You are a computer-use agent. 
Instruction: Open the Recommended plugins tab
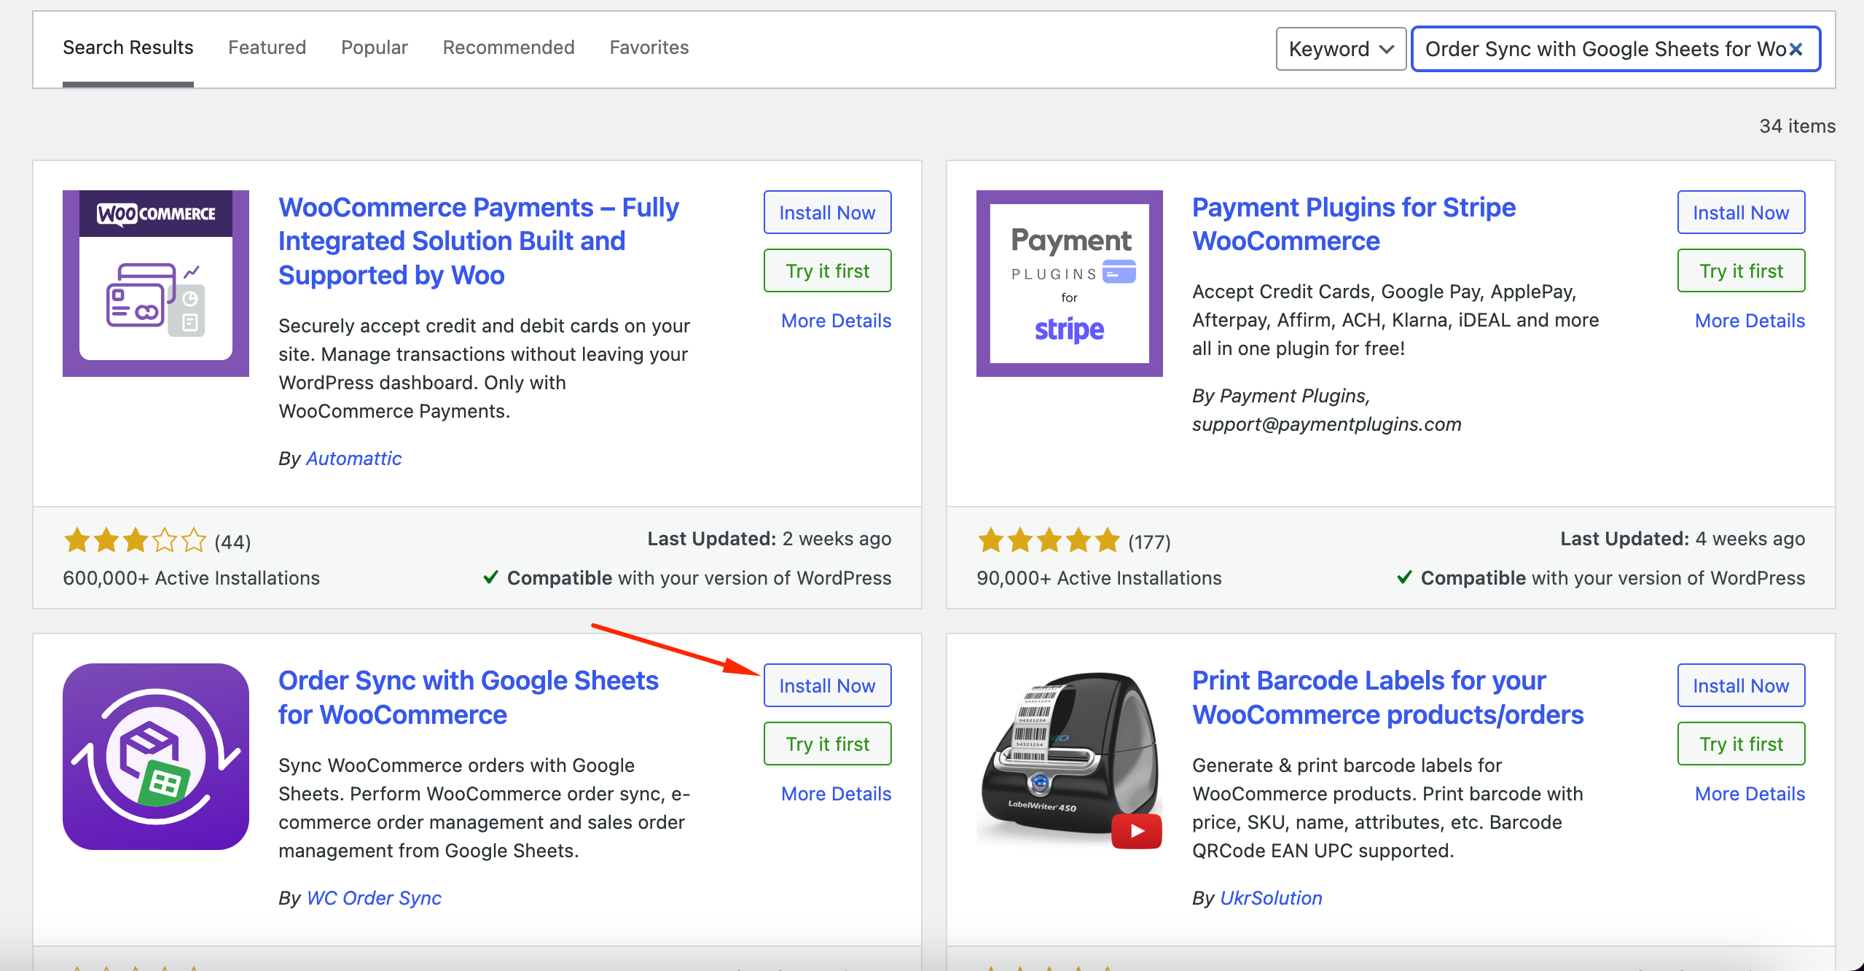point(509,48)
